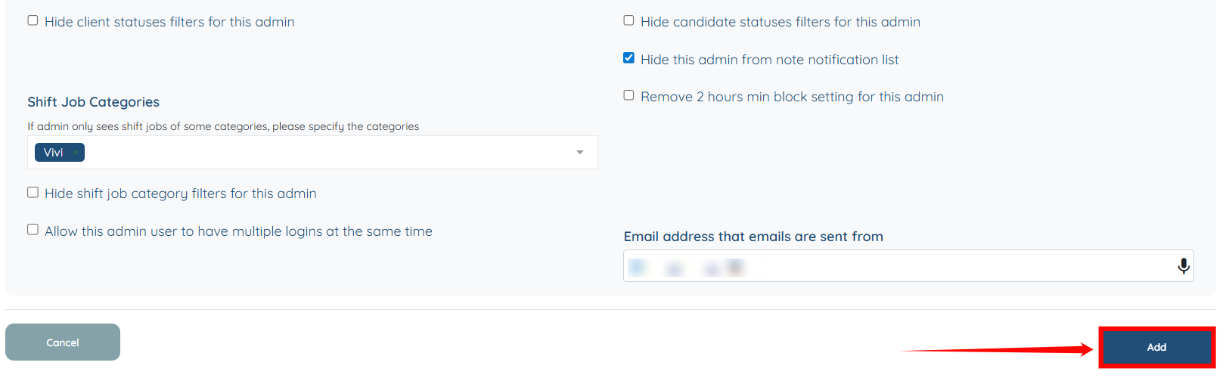This screenshot has width=1229, height=381.
Task: Click the "Remove 2 hours min block setting" label
Action: (x=792, y=97)
